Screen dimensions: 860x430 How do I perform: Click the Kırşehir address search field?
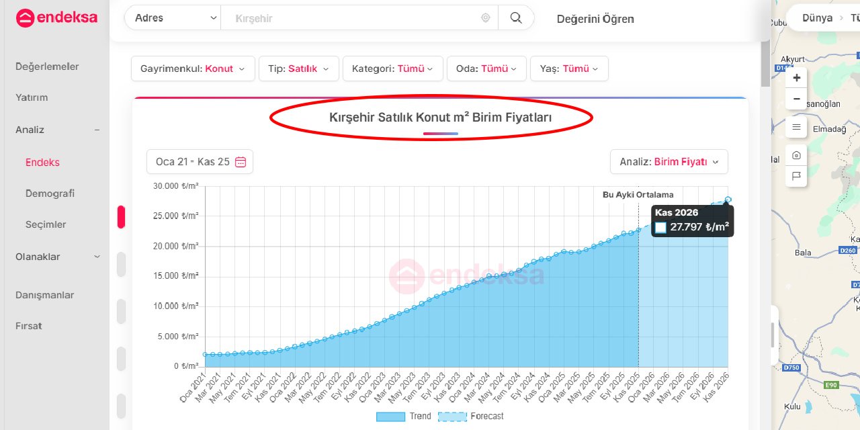click(356, 18)
